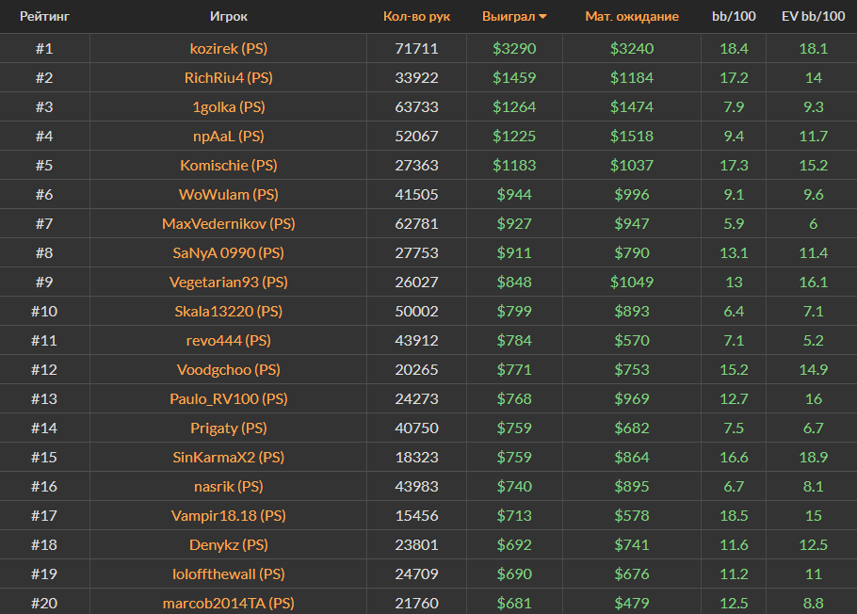Click the EV bb/100 column header
This screenshot has width=857, height=614.
click(x=813, y=17)
